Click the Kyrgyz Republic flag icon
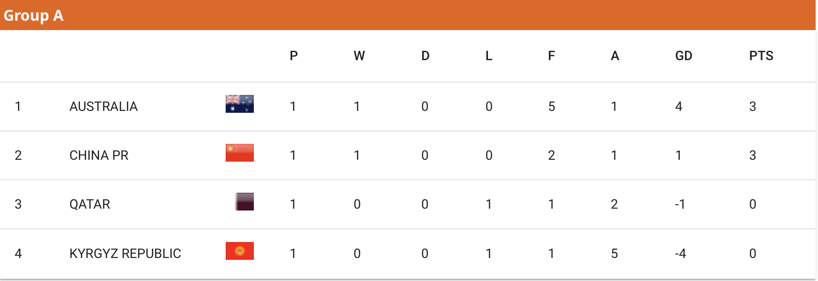818x281 pixels. coord(240,251)
